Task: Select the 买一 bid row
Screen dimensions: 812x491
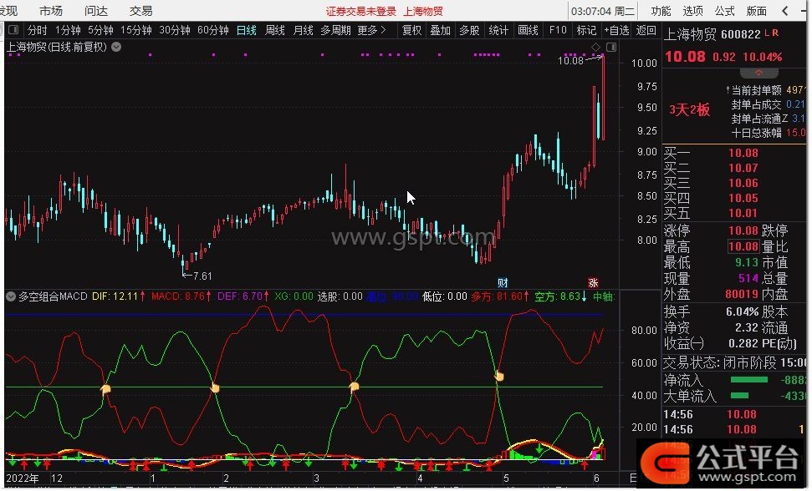Action: point(734,153)
